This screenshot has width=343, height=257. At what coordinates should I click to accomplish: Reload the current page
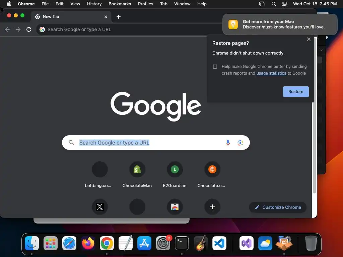click(x=29, y=29)
